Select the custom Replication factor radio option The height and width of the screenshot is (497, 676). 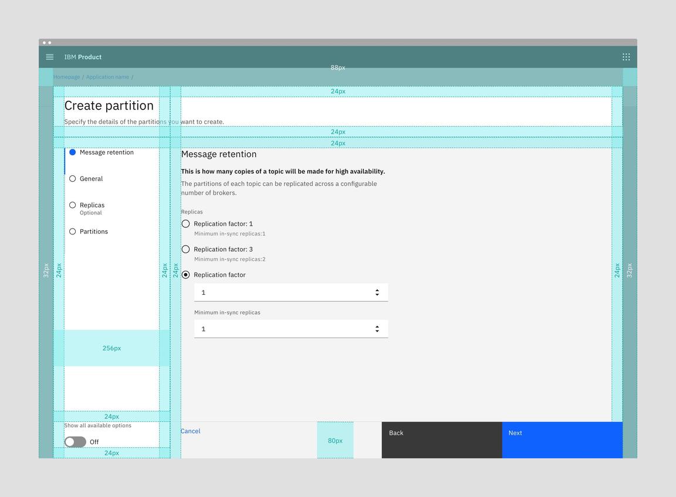pyautogui.click(x=185, y=274)
